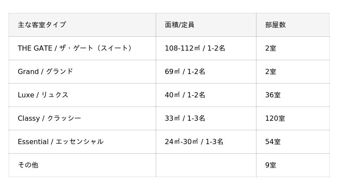Click the 40㎡ / 1-2名 cell

pyautogui.click(x=185, y=95)
